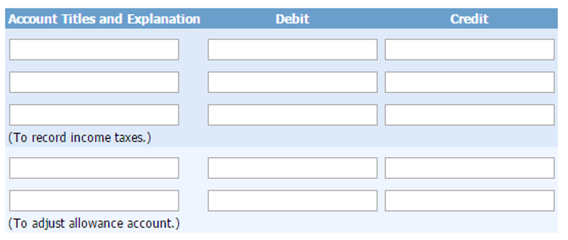Screen dimensions: 568x240
Task: Select the second row Credit field for income taxes
Action: pos(469,82)
